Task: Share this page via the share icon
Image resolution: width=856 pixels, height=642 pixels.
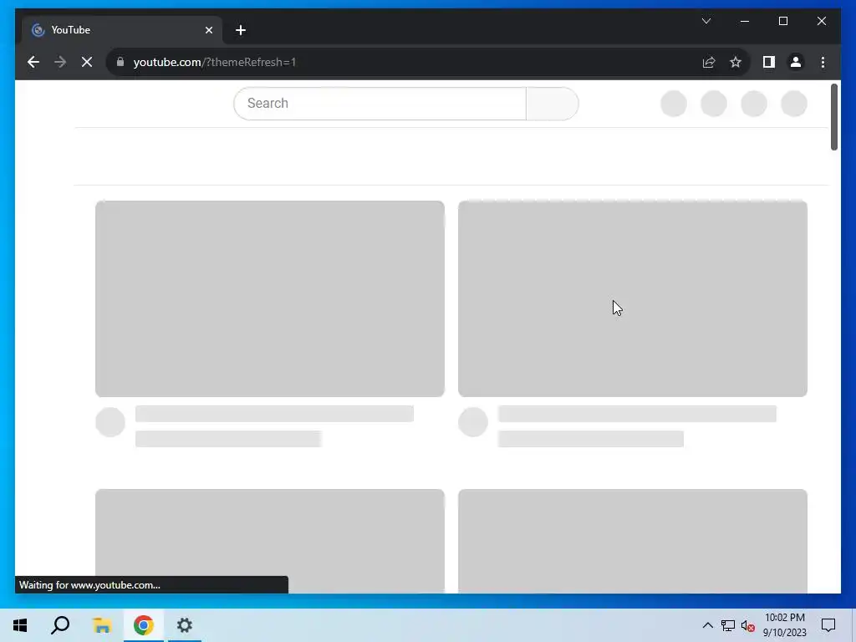Action: tap(709, 62)
